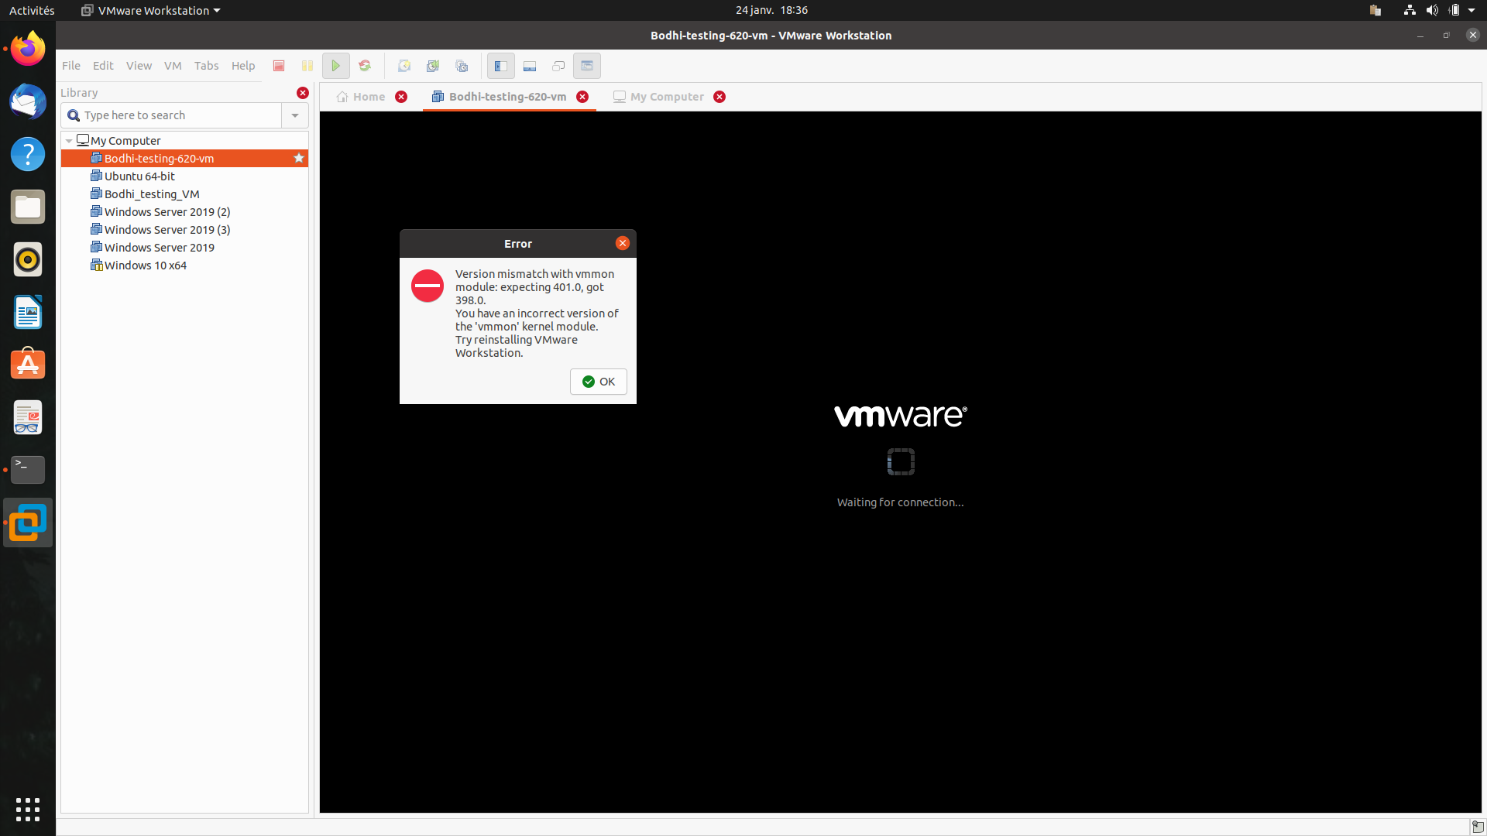Open Ubuntu Software from the dock
This screenshot has height=836, width=1487.
pos(28,365)
